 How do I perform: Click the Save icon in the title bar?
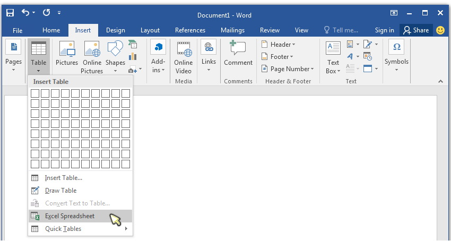pyautogui.click(x=10, y=13)
